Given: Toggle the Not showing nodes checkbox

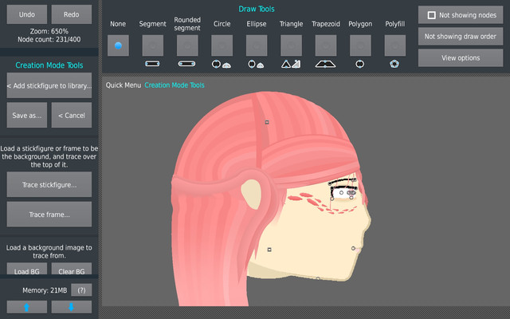Looking at the screenshot, I should (x=431, y=15).
